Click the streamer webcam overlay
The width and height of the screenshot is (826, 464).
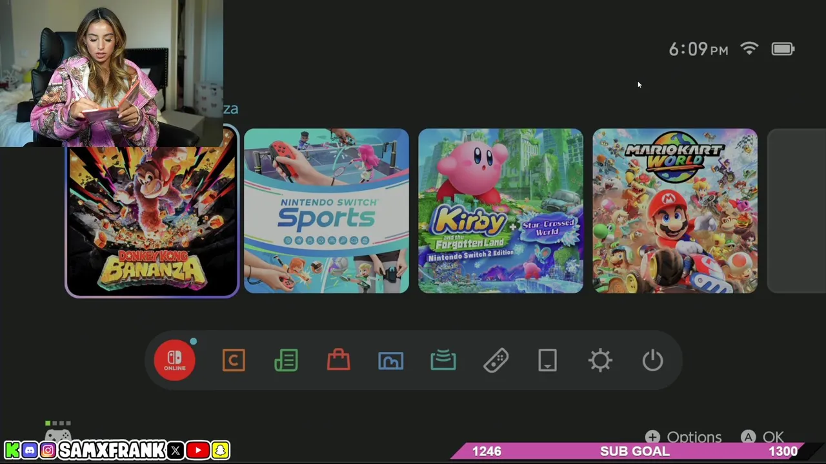click(x=112, y=73)
